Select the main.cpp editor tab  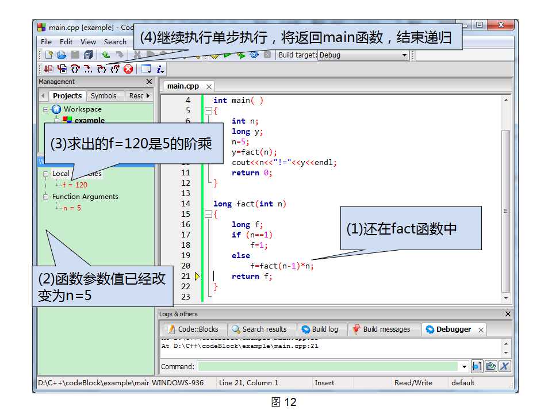coord(183,86)
